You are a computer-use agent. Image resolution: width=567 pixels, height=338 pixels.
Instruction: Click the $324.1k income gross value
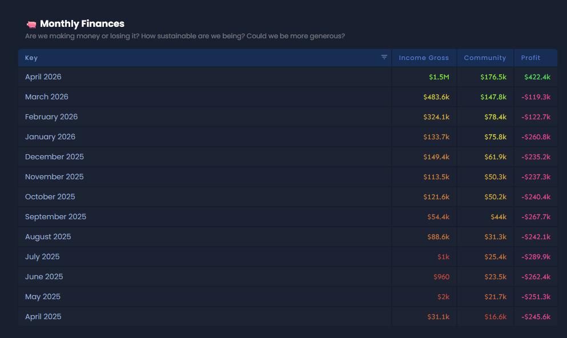[x=436, y=117]
